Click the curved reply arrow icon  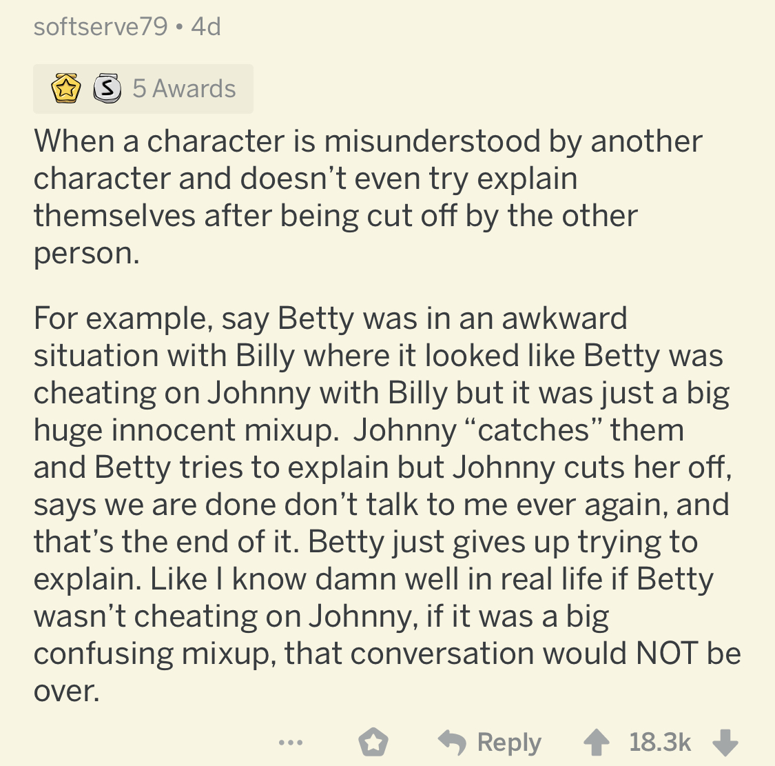(x=453, y=743)
